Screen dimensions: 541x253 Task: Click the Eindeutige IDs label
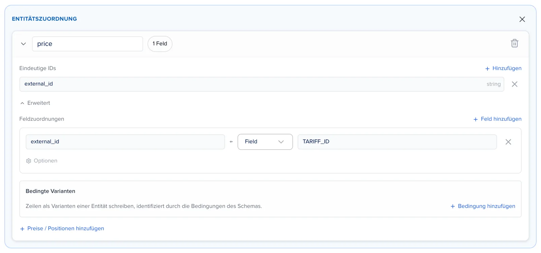click(x=38, y=68)
